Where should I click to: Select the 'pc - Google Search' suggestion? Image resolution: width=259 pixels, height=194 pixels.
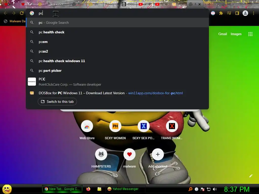coord(117,22)
